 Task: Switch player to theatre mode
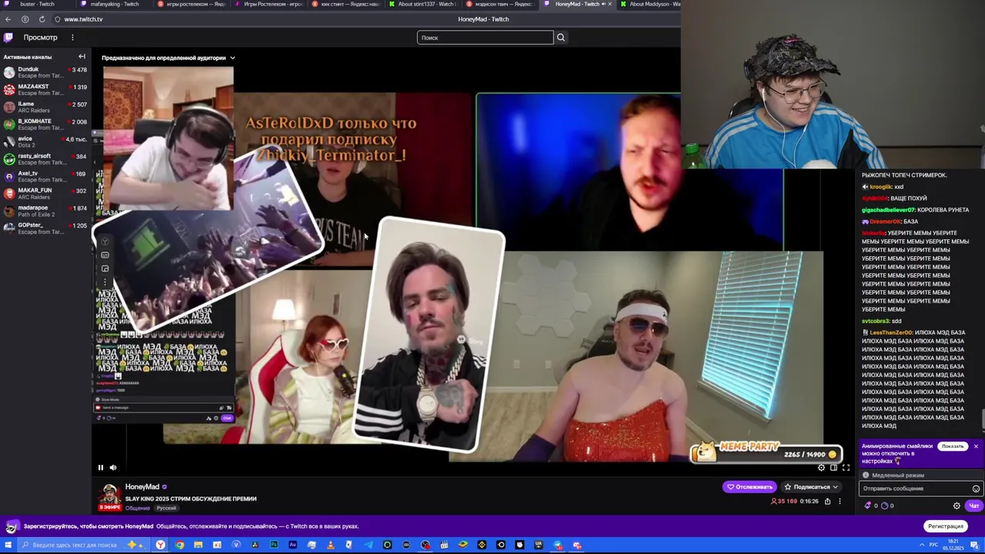tap(833, 467)
